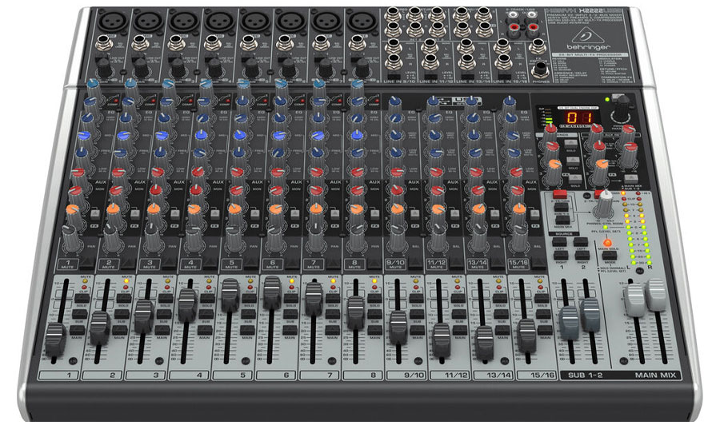The image size is (720, 433).
Task: Click the channel 5 XLR mic input
Action: tap(254, 21)
